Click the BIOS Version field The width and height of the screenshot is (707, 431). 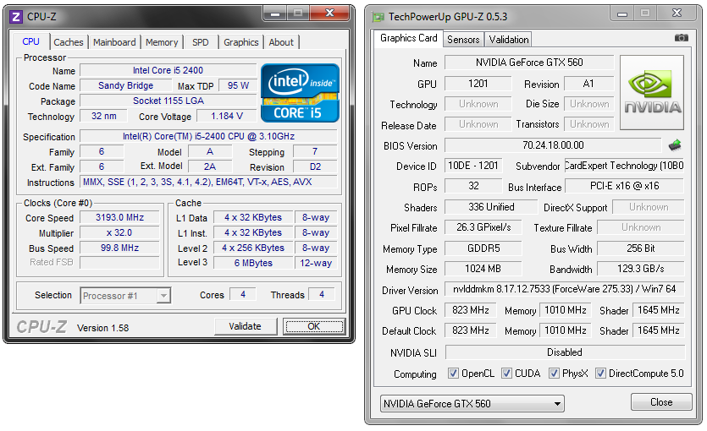(x=554, y=145)
